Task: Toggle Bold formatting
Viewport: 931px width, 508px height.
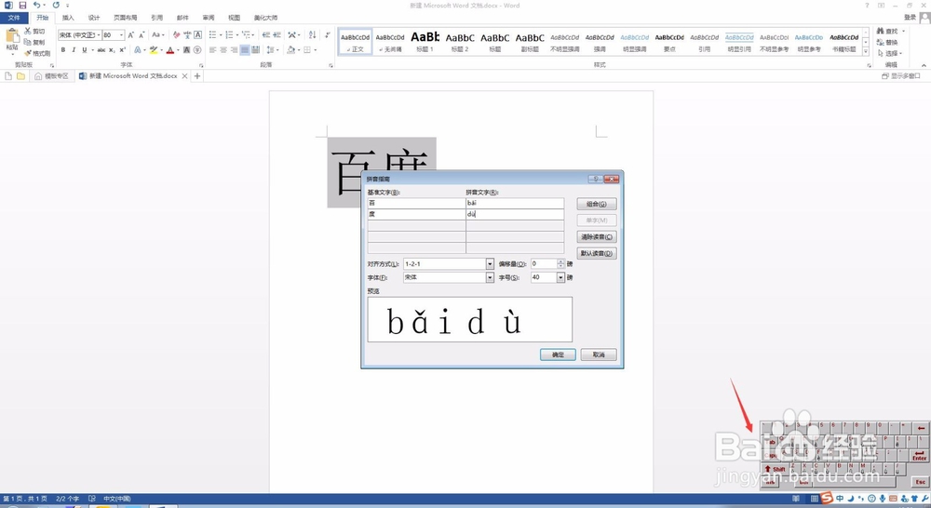Action: pyautogui.click(x=63, y=50)
